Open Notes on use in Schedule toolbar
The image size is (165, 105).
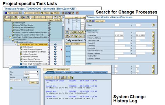click(x=12, y=13)
